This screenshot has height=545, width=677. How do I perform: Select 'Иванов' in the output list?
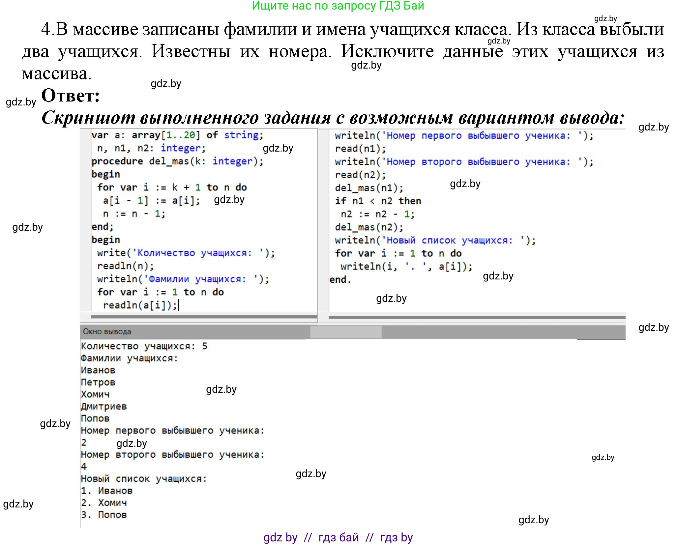click(x=98, y=370)
